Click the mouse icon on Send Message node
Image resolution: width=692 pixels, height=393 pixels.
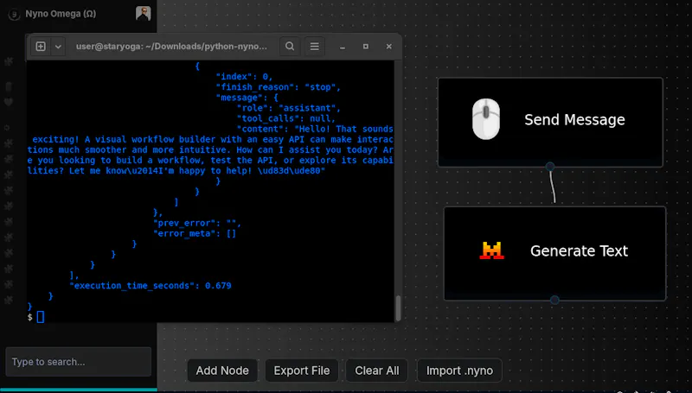(x=486, y=119)
